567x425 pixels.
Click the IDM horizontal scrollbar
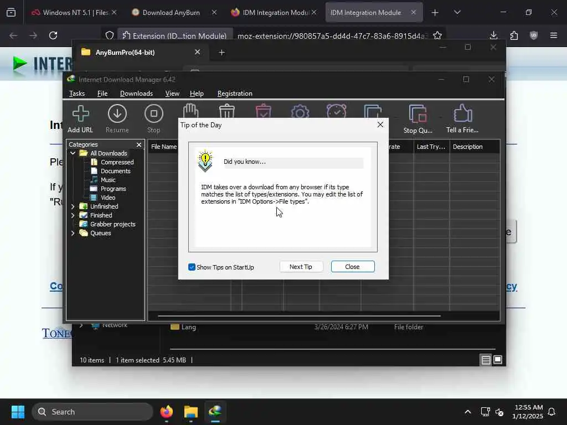coord(299,316)
